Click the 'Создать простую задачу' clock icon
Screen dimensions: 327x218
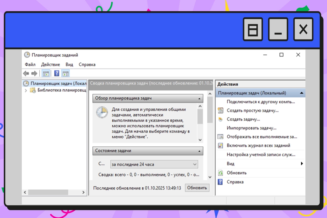point(220,110)
